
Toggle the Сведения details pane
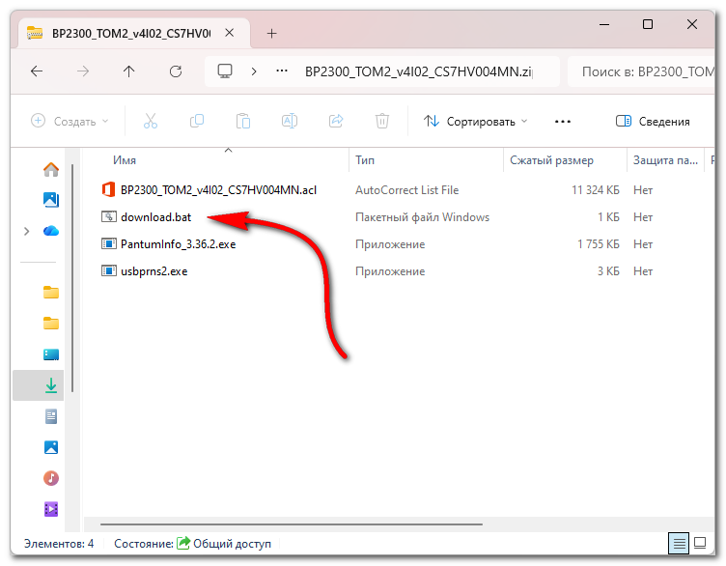(653, 122)
